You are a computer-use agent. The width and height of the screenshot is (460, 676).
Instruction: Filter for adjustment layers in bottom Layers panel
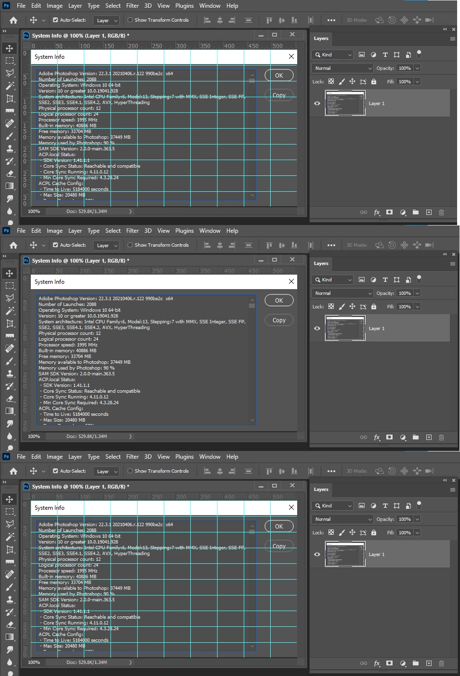[x=373, y=505]
